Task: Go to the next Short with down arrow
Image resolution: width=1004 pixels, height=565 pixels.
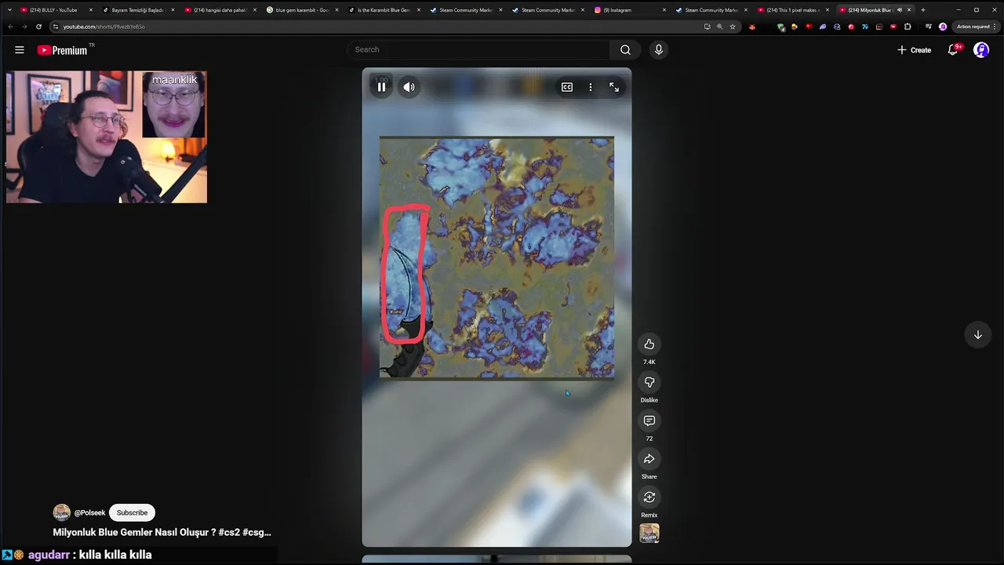Action: [977, 334]
